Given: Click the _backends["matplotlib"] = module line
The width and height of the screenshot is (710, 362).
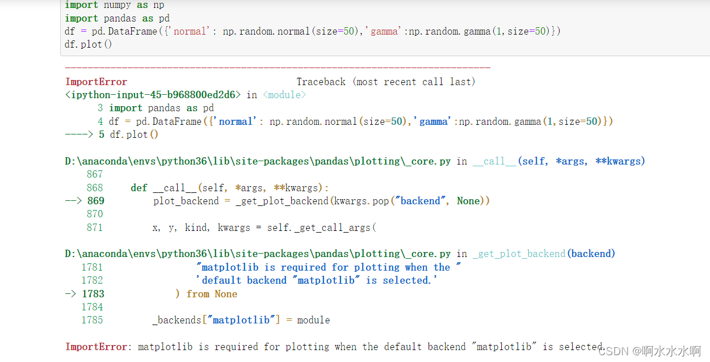Looking at the screenshot, I should [x=241, y=320].
